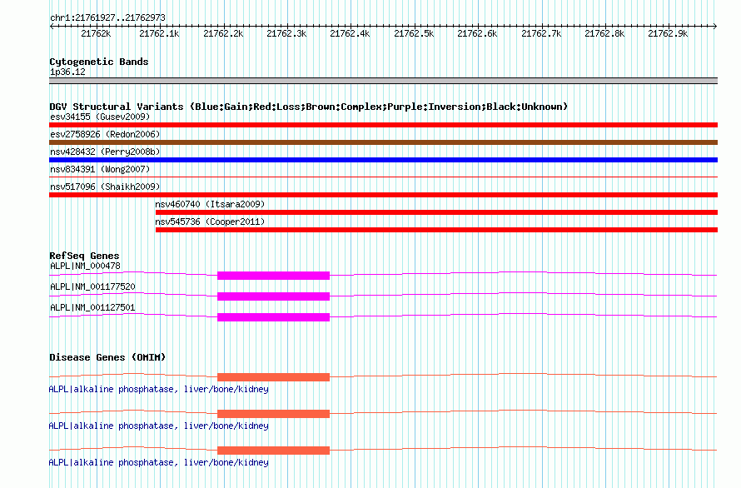This screenshot has width=741, height=488.
Task: Open the second ALPL alkaline phosphatase link
Action: point(159,426)
